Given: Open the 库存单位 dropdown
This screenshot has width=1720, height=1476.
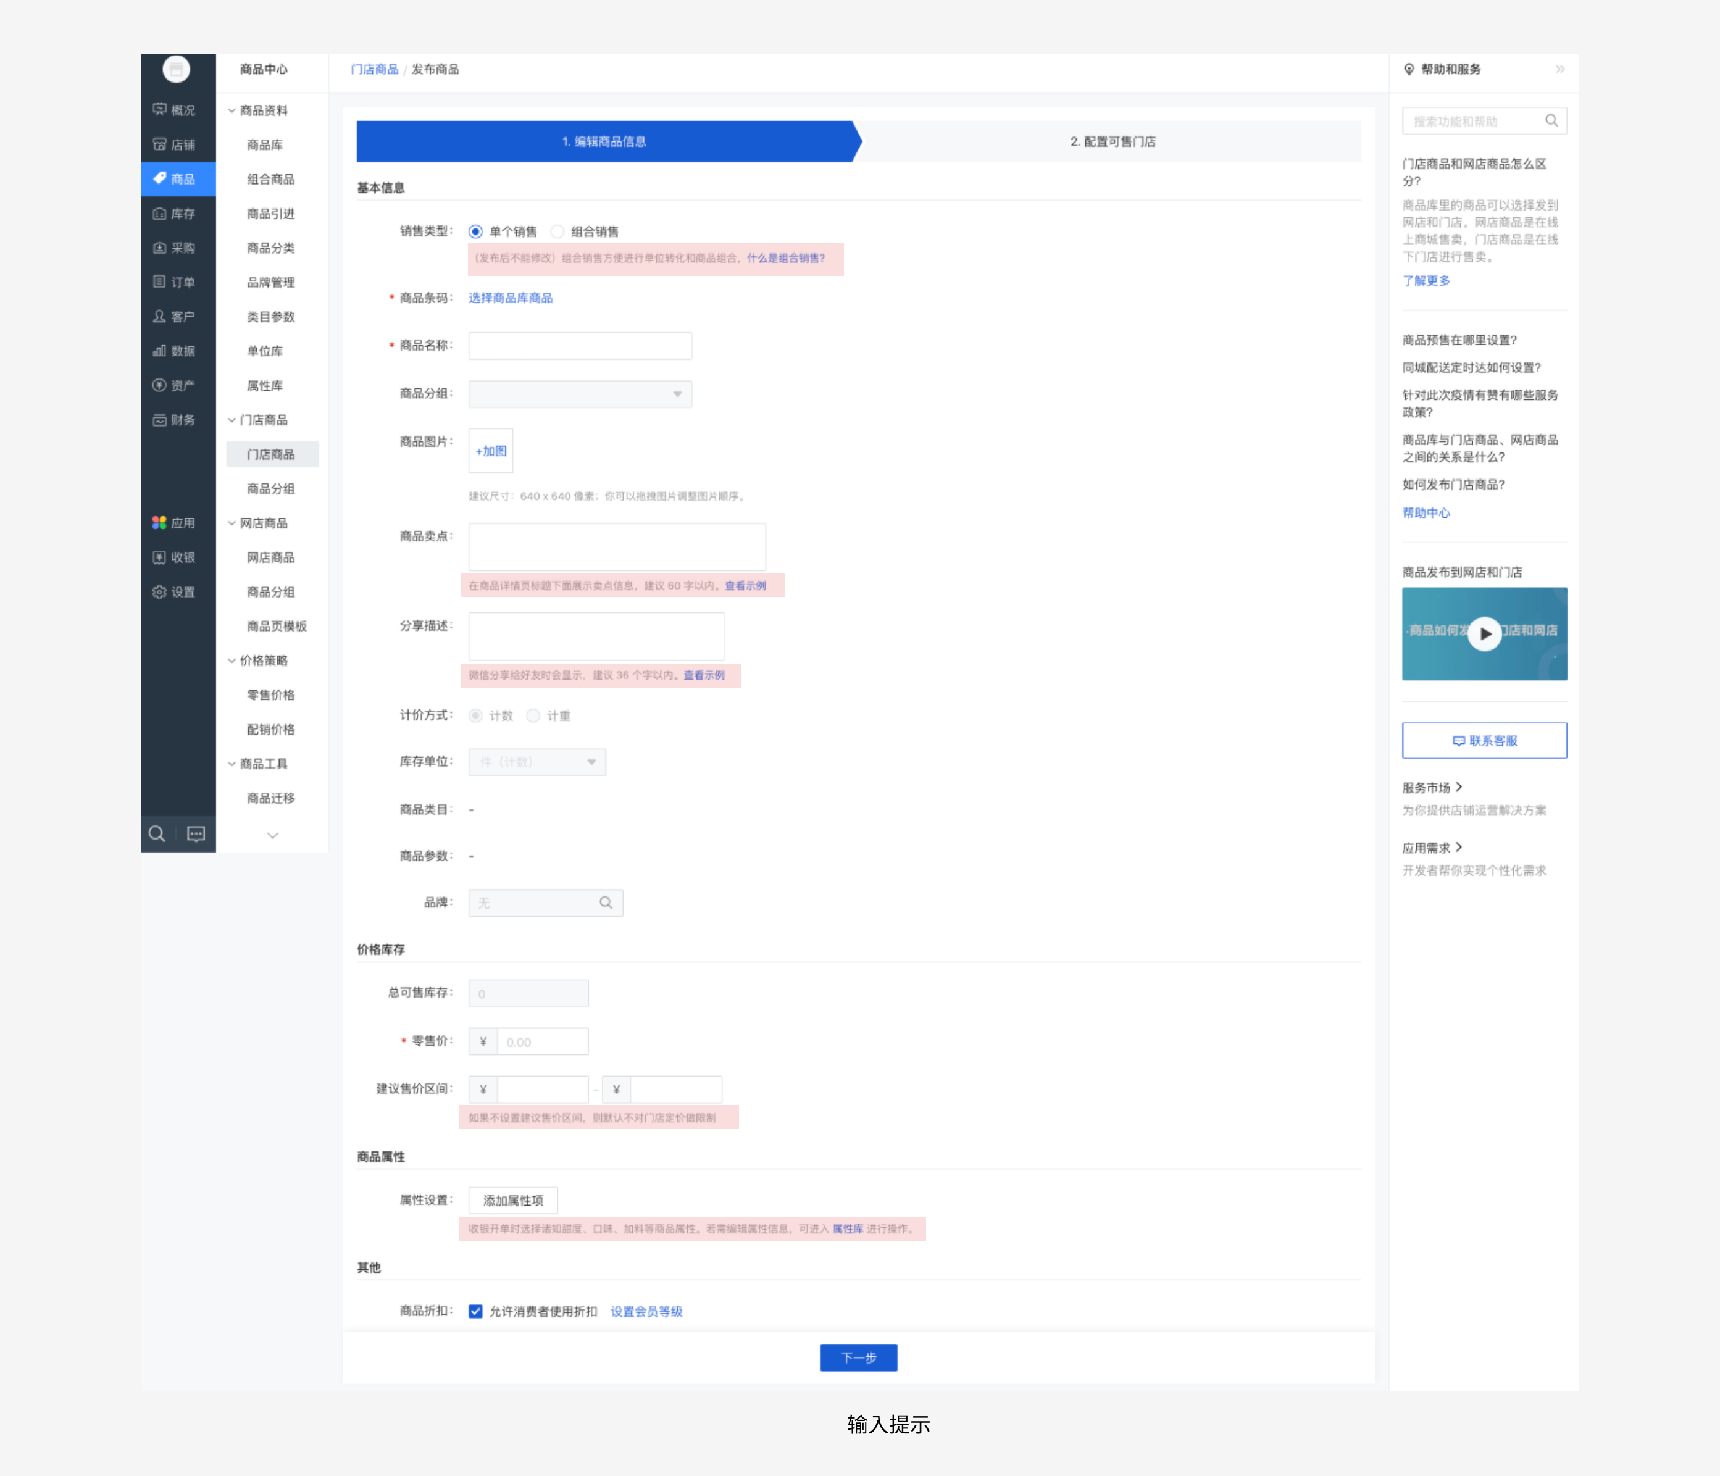Looking at the screenshot, I should [x=537, y=761].
